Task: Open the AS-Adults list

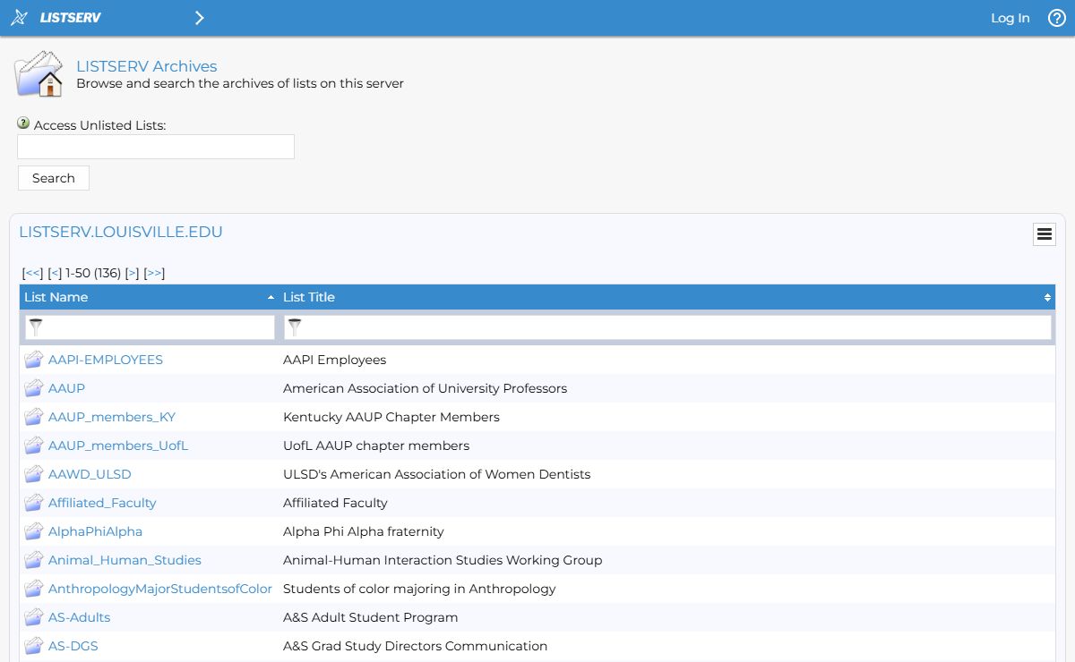Action: 80,617
